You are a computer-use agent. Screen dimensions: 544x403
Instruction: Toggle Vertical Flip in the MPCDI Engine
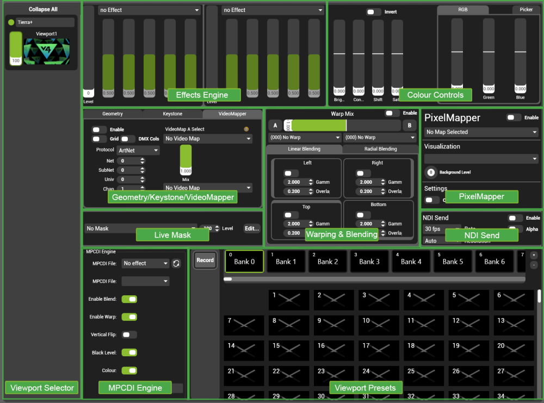pos(129,334)
